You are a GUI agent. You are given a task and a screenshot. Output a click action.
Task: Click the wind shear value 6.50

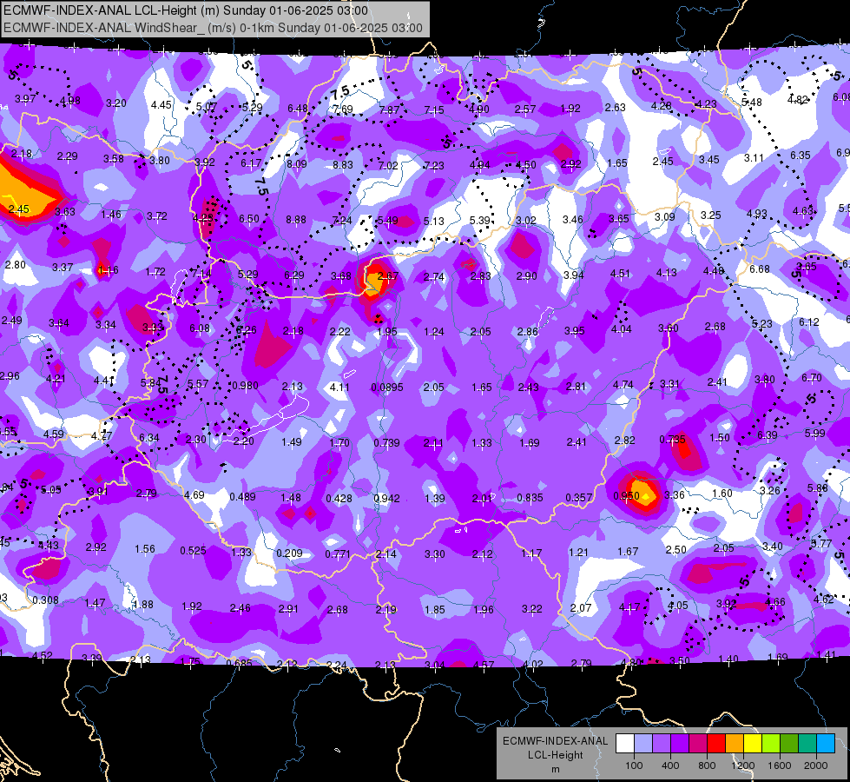pos(249,218)
